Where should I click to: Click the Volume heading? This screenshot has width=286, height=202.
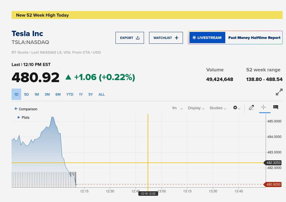[x=215, y=70]
